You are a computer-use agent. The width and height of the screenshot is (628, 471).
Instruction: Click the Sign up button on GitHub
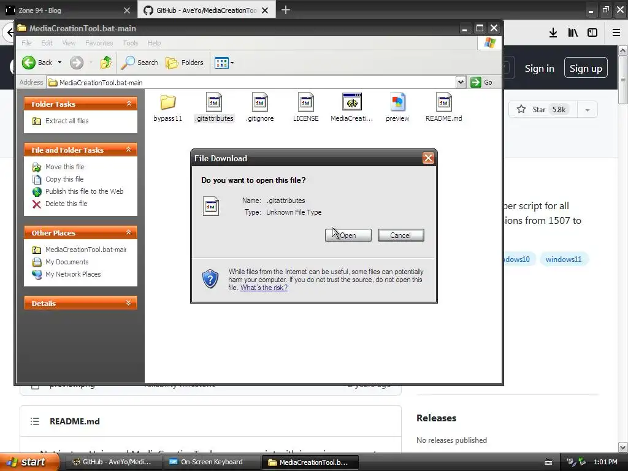[x=586, y=68]
